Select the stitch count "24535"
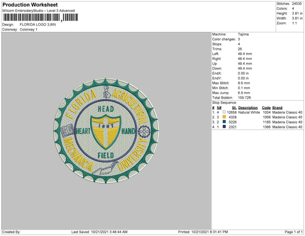305x236 pixels. point(297,4)
